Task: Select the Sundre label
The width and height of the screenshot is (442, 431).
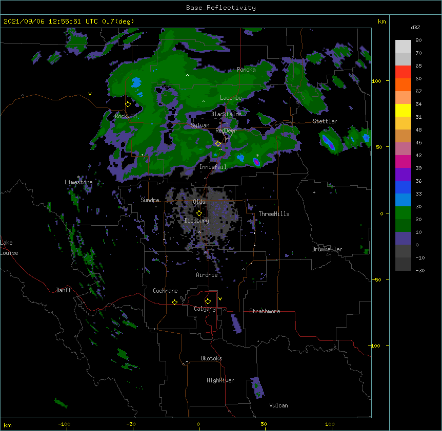Action: point(150,200)
